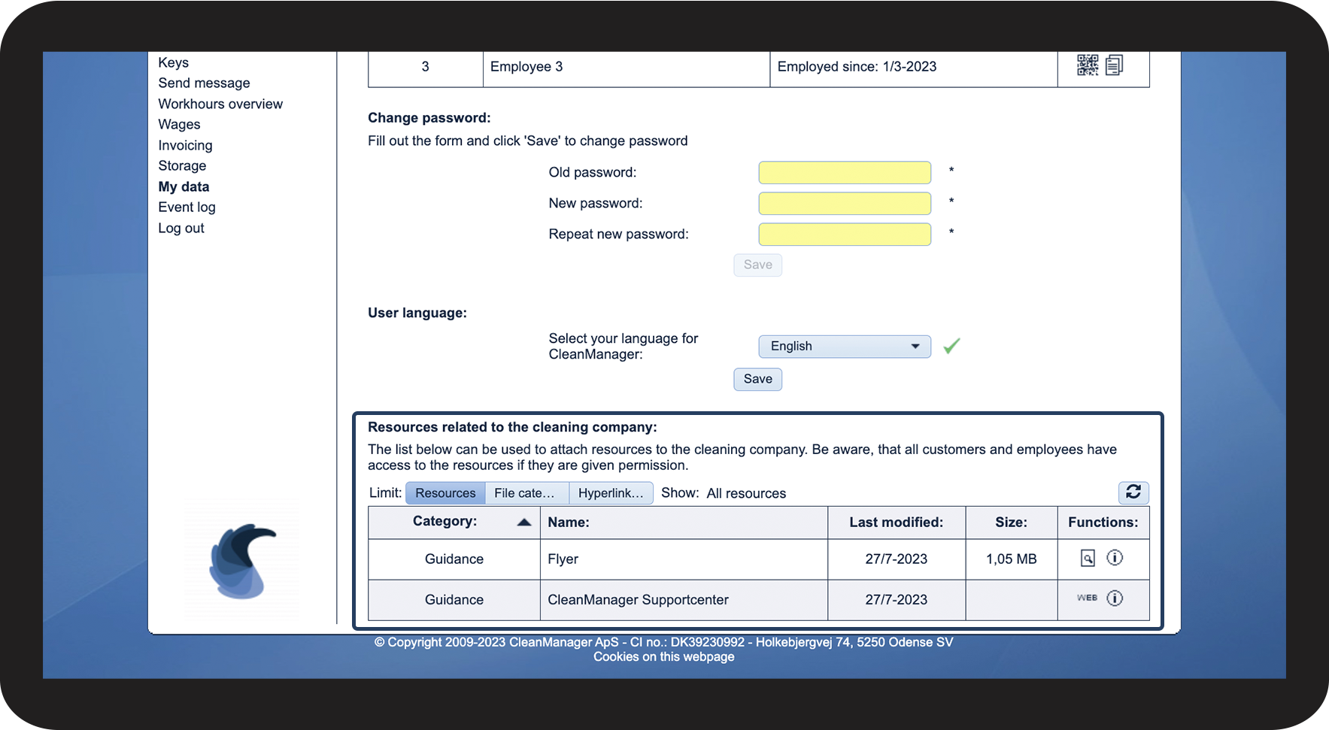Toggle the Hyperlinks limit filter
Screen dimensions: 1329x730
(x=610, y=493)
